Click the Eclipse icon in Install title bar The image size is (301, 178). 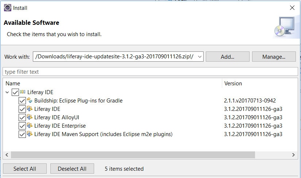point(8,8)
